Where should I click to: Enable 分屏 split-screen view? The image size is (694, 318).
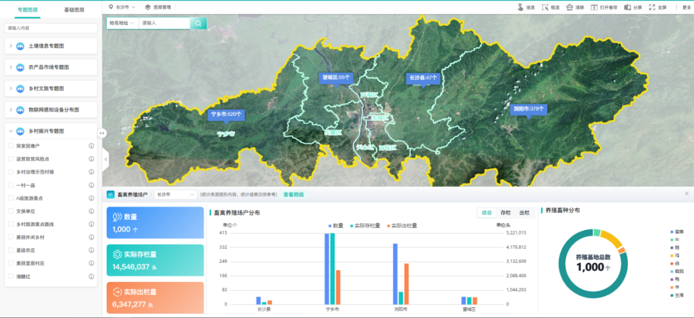point(628,7)
